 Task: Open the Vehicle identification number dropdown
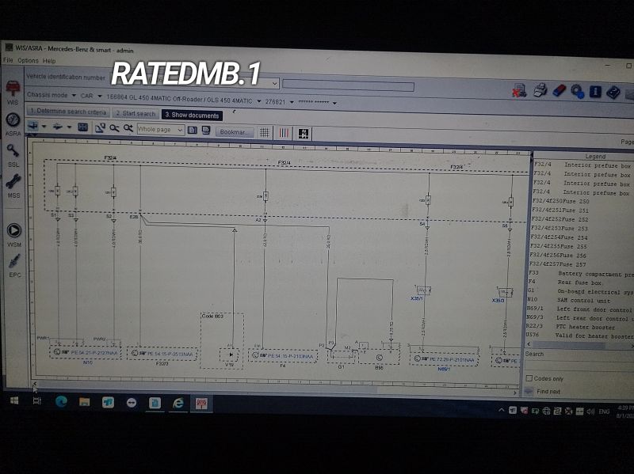(x=275, y=84)
